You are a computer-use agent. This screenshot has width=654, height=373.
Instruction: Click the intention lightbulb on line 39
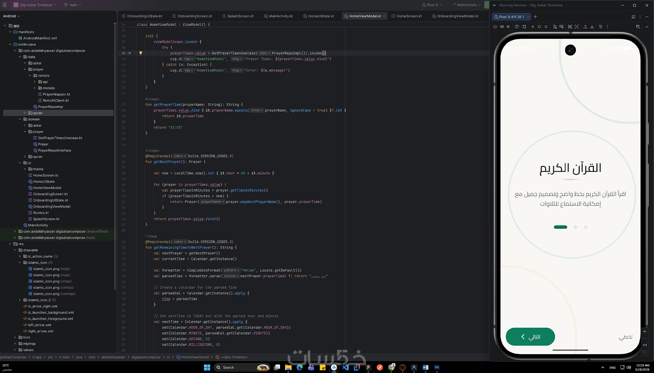point(141,53)
